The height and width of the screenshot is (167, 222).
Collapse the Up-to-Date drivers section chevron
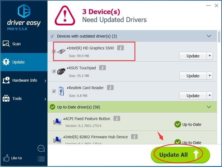pyautogui.click(x=209, y=107)
